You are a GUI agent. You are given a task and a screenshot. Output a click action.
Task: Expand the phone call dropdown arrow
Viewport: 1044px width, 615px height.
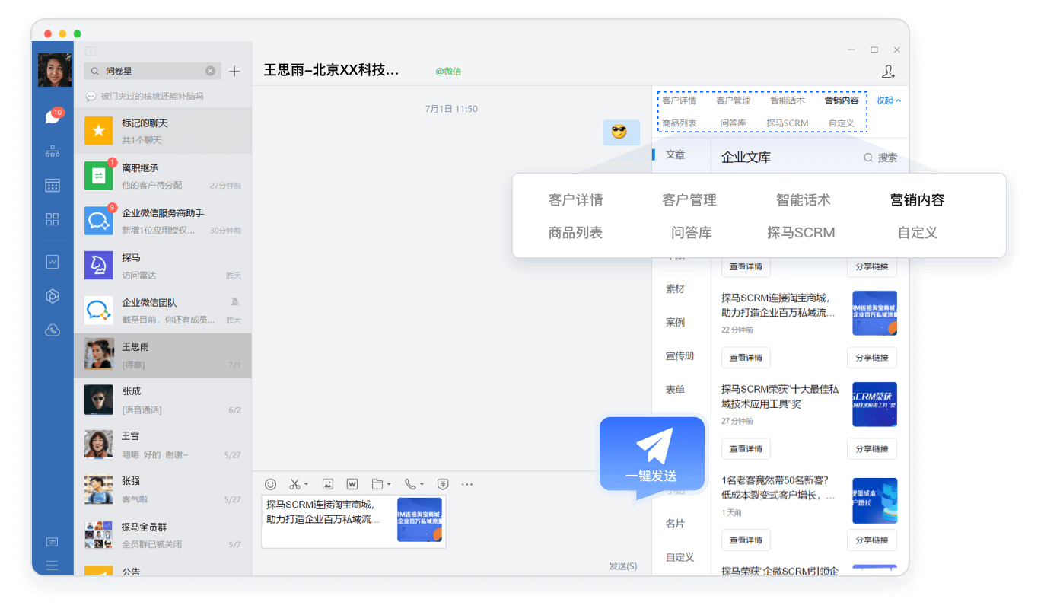(x=422, y=485)
